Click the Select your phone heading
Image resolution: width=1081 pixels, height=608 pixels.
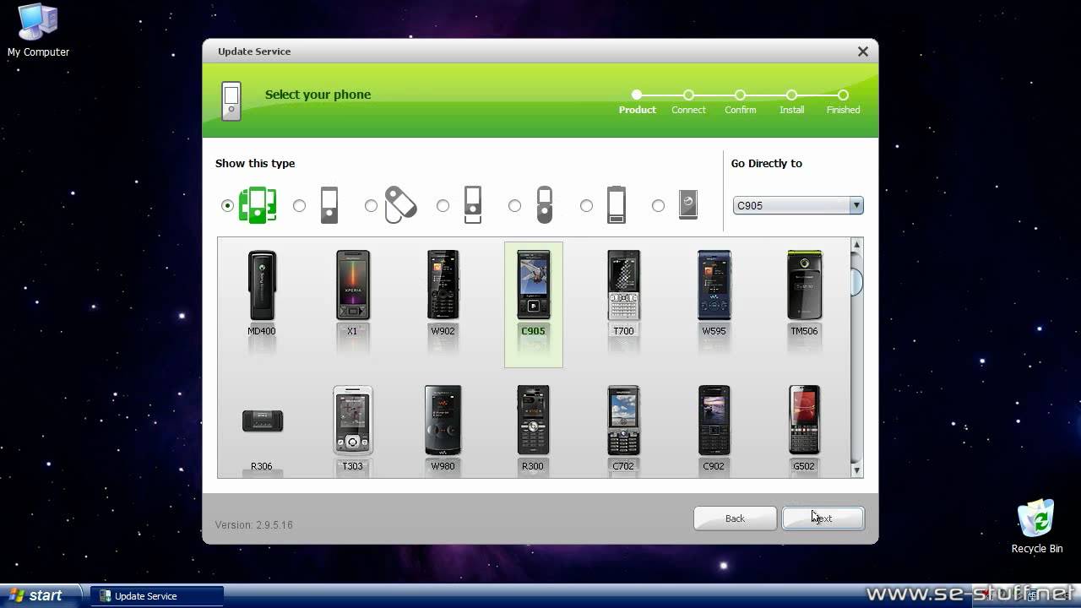pos(318,95)
